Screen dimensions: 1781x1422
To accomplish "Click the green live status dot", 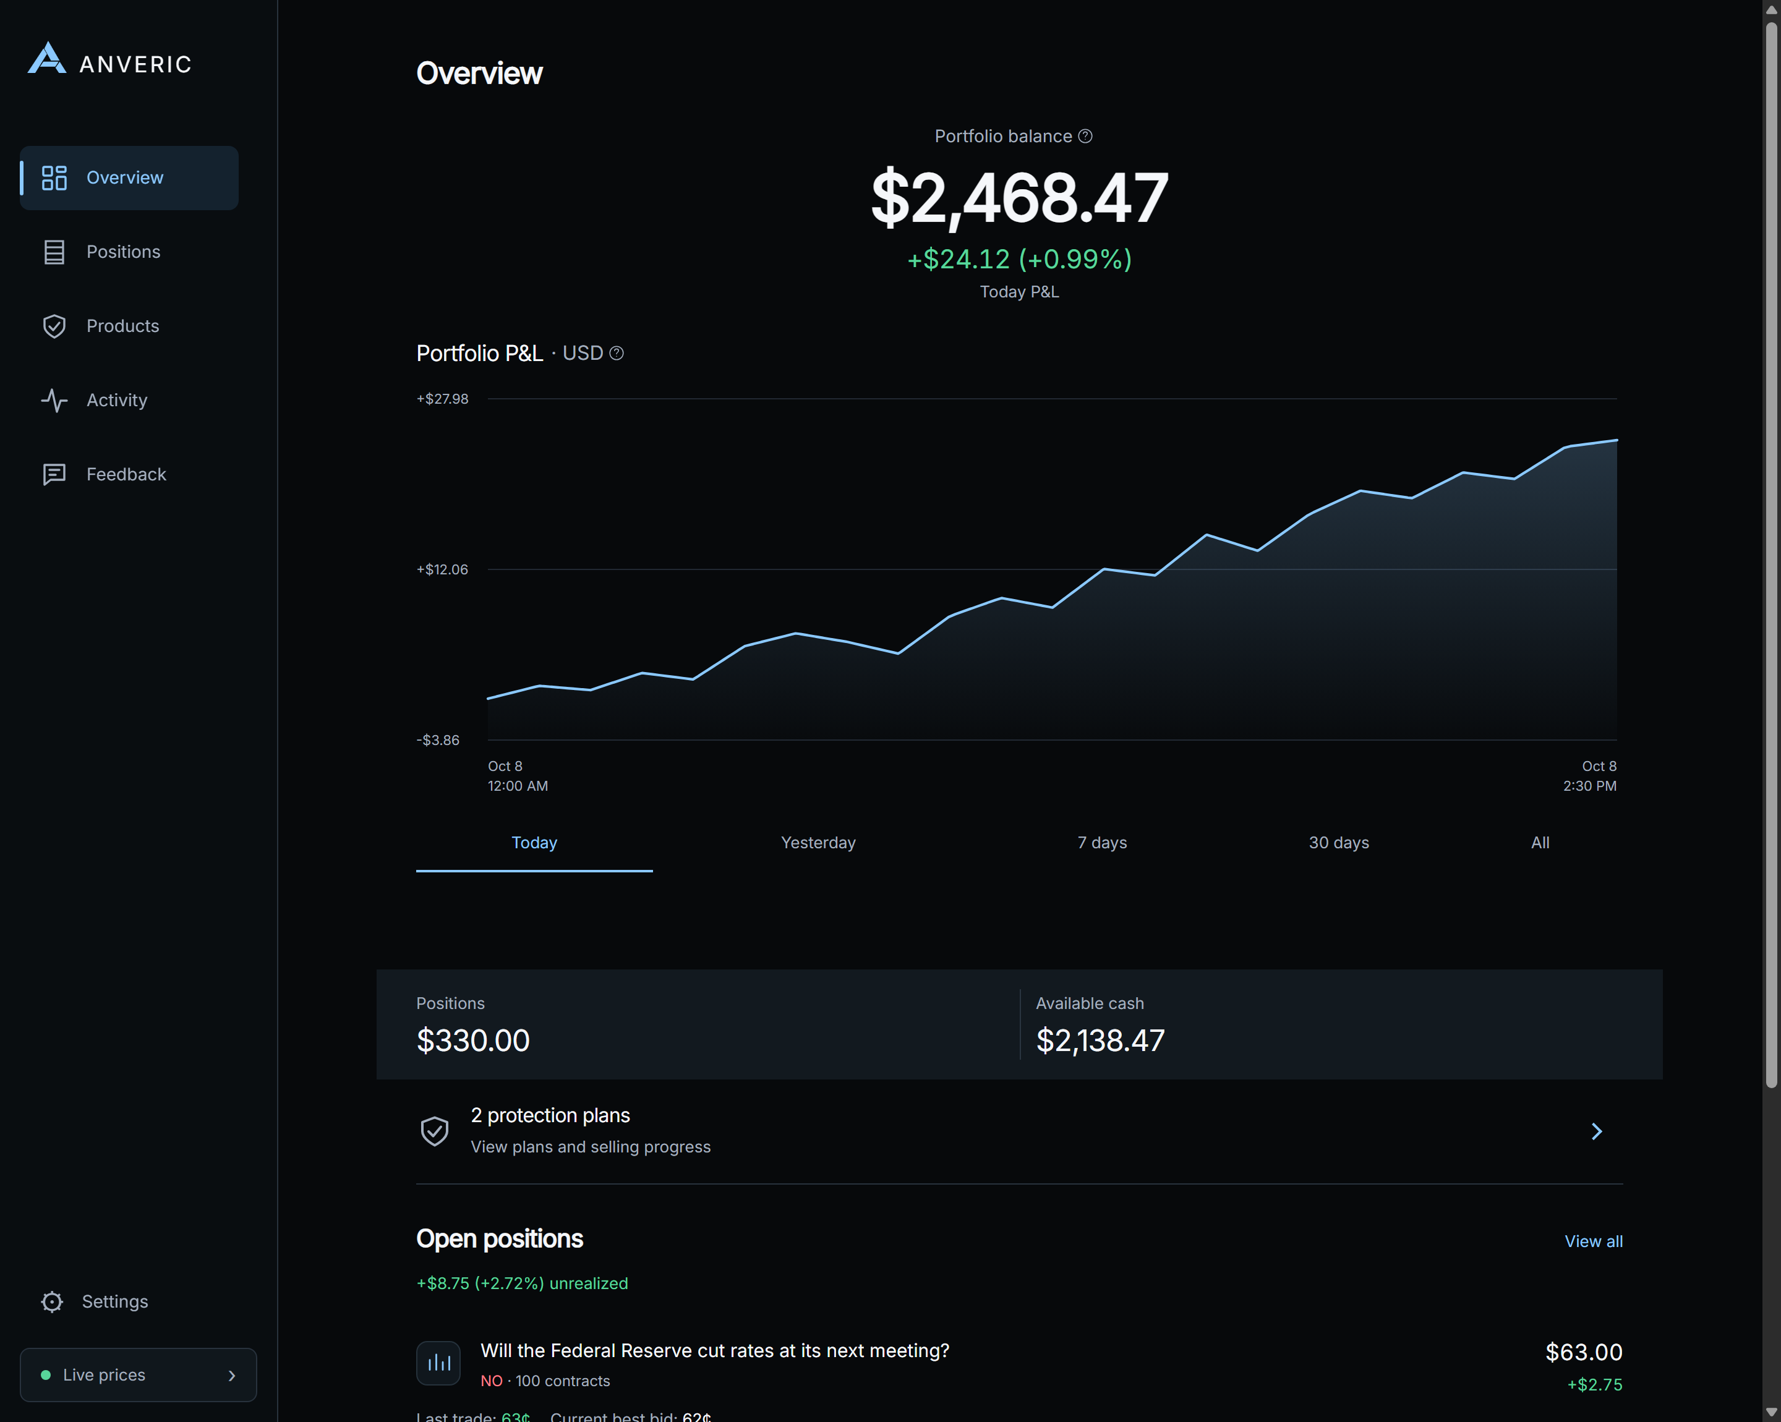I will pyautogui.click(x=45, y=1375).
